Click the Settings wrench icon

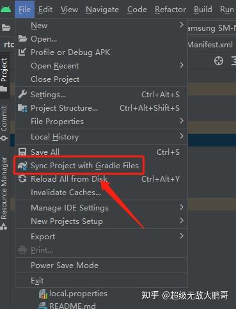click(22, 94)
